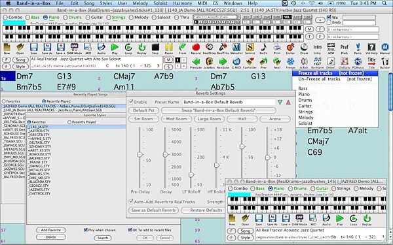Click the PrevJuke green arrow icon
Screen dimensions: 393x245
click(196, 63)
